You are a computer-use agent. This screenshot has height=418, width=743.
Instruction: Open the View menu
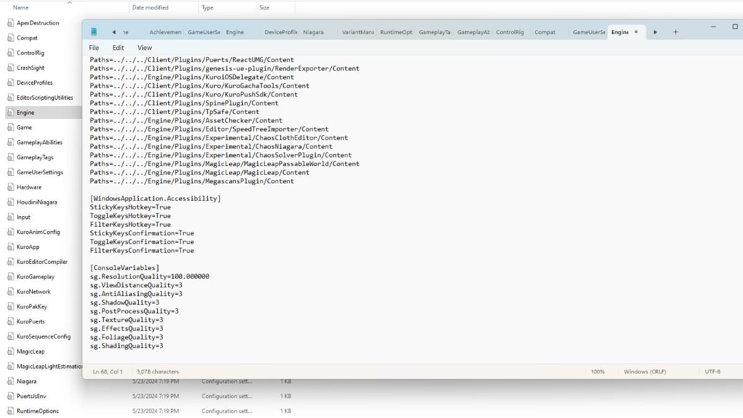pos(144,48)
